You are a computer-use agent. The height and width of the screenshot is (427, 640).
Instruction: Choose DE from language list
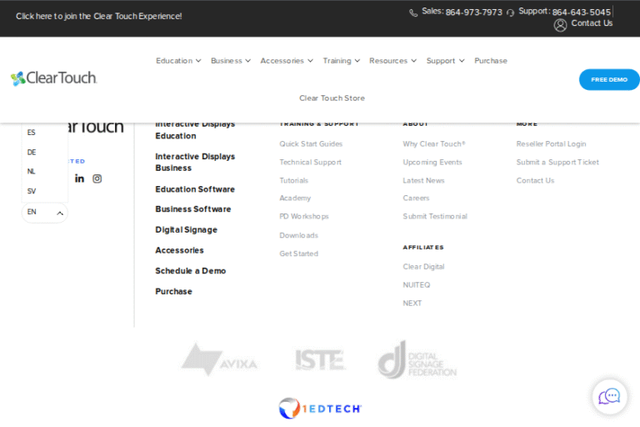[32, 153]
